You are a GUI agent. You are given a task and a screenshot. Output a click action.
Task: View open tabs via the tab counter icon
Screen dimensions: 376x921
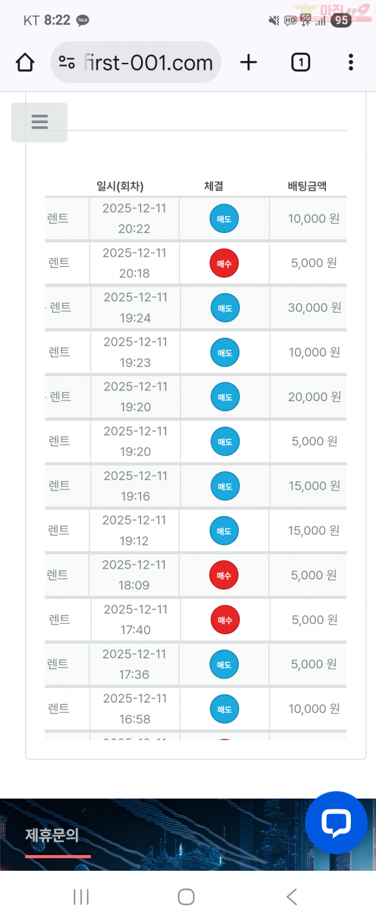pyautogui.click(x=300, y=62)
